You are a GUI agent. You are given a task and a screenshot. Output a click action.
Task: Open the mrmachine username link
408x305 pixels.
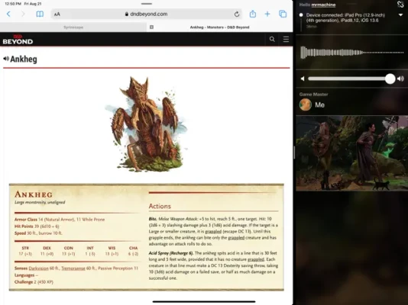323,5
